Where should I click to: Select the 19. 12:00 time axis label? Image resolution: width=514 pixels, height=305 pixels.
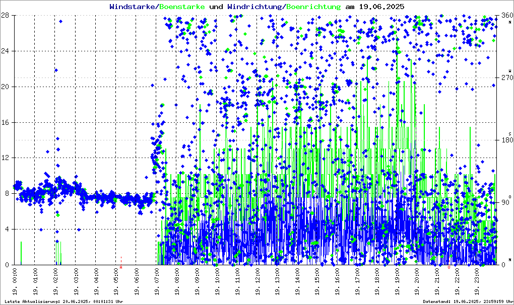tap(257, 281)
